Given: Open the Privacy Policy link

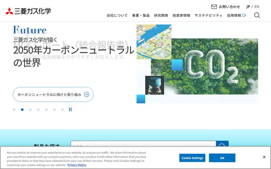Looking at the screenshot, I should (x=77, y=165).
